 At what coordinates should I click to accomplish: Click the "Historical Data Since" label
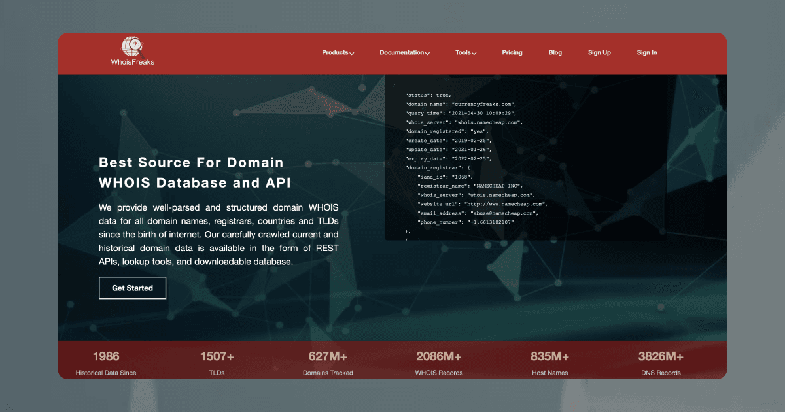[x=106, y=373]
